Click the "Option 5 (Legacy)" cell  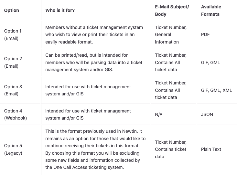[13, 149]
